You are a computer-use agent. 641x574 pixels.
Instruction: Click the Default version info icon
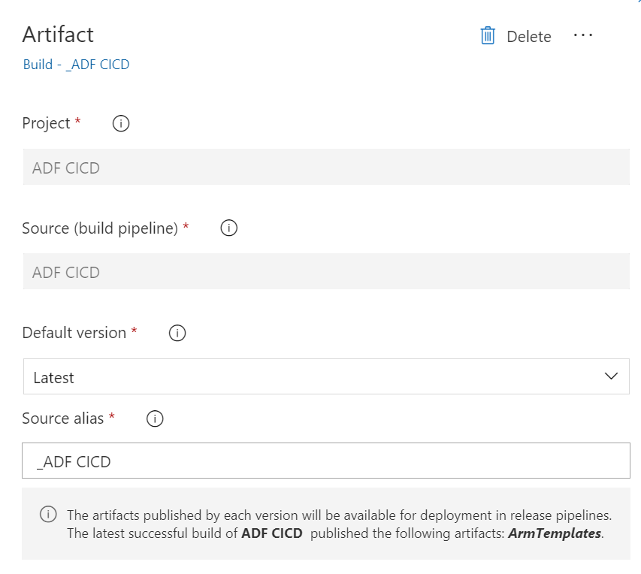pos(177,333)
